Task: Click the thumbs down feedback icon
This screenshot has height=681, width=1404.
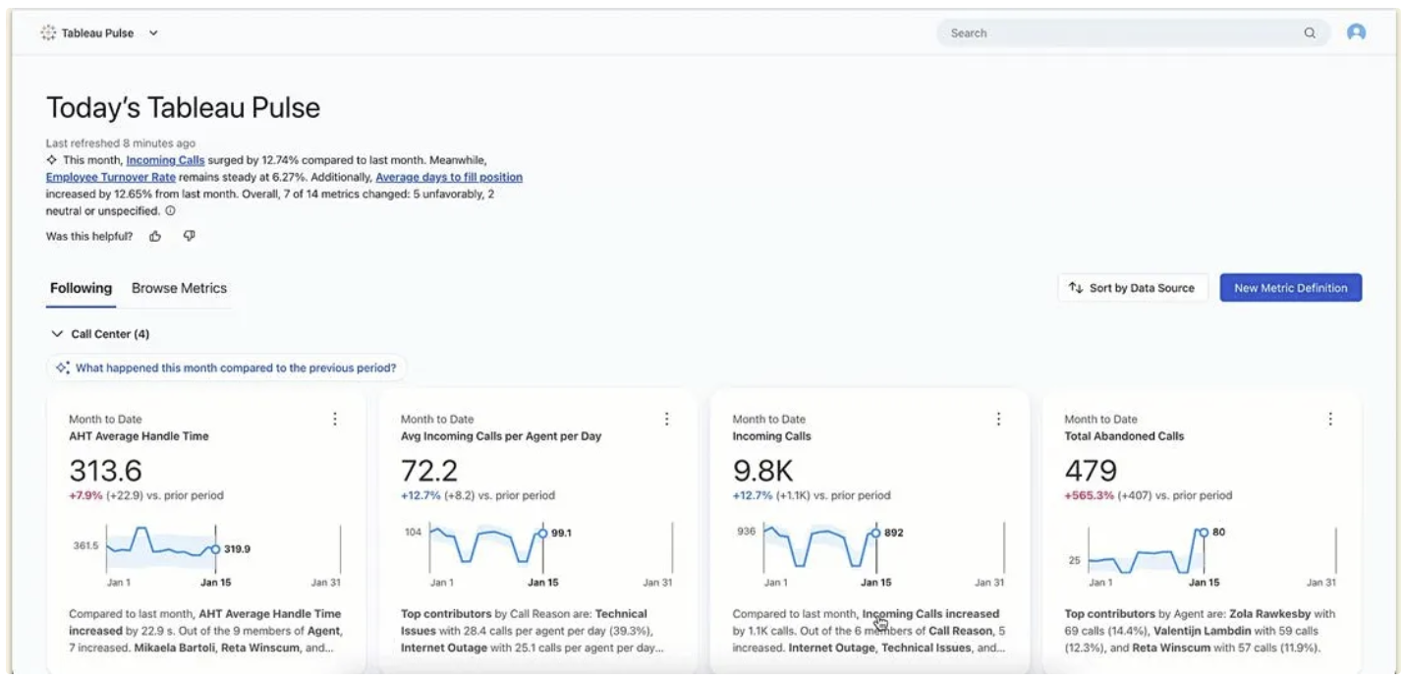Action: coord(190,236)
